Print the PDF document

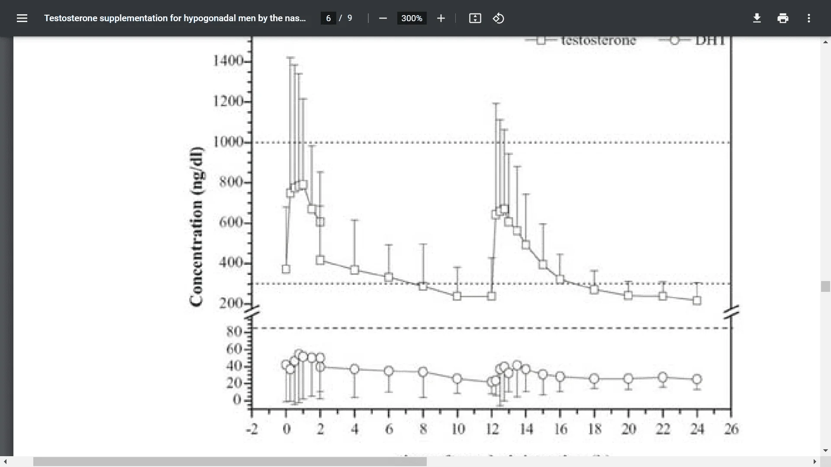(x=783, y=18)
